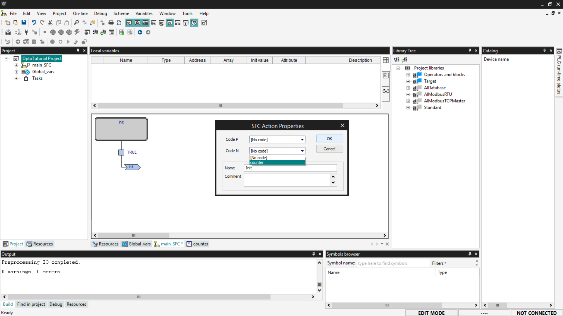Pin the Output panel with pushpin

(x=313, y=254)
